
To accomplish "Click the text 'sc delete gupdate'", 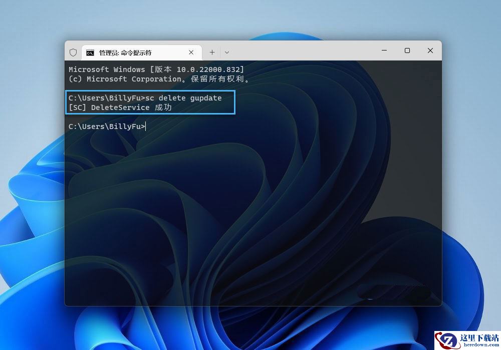I will click(184, 98).
